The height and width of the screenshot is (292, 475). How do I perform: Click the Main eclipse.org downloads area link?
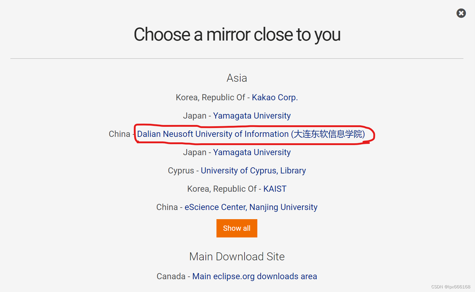[x=254, y=276]
